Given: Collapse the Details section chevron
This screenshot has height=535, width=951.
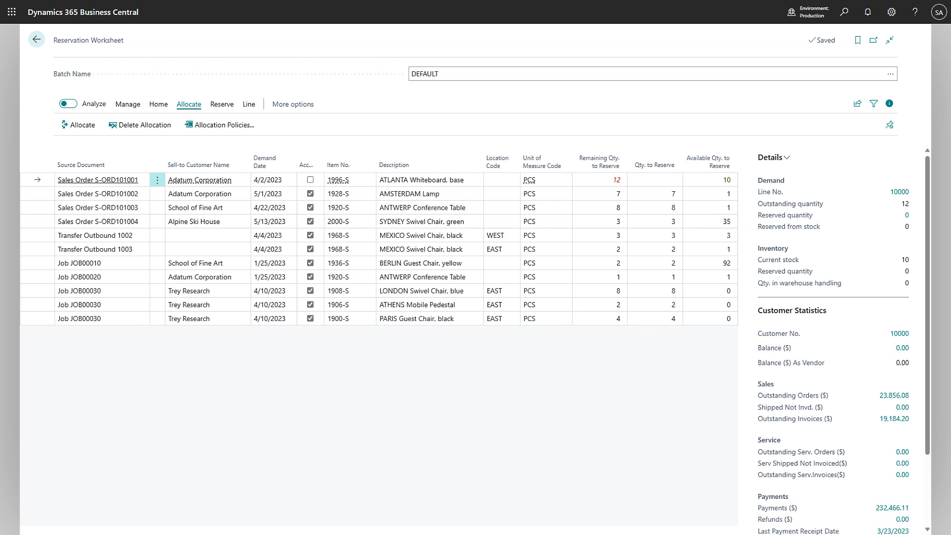Looking at the screenshot, I should pyautogui.click(x=787, y=157).
